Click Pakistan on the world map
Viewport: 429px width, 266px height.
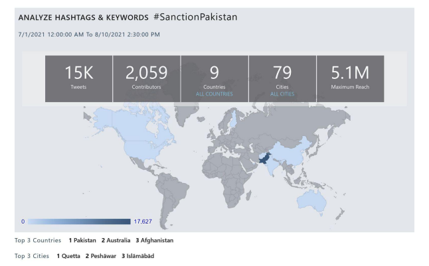[264, 159]
